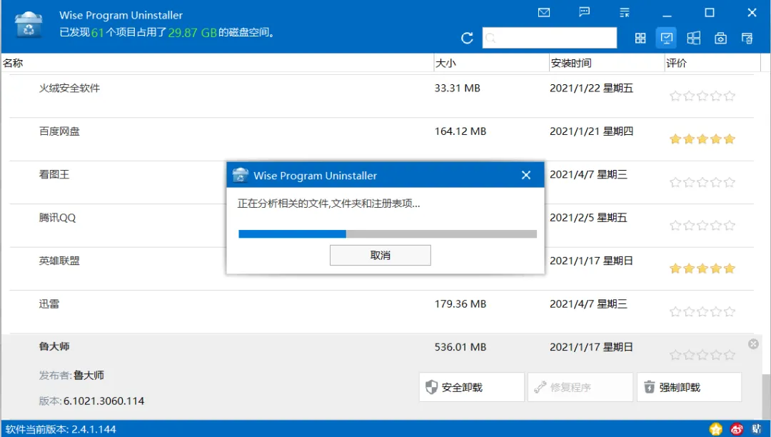Select the 看图王 entry

coord(54,174)
